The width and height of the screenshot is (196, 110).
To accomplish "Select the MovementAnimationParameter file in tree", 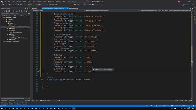I will coord(22,27).
